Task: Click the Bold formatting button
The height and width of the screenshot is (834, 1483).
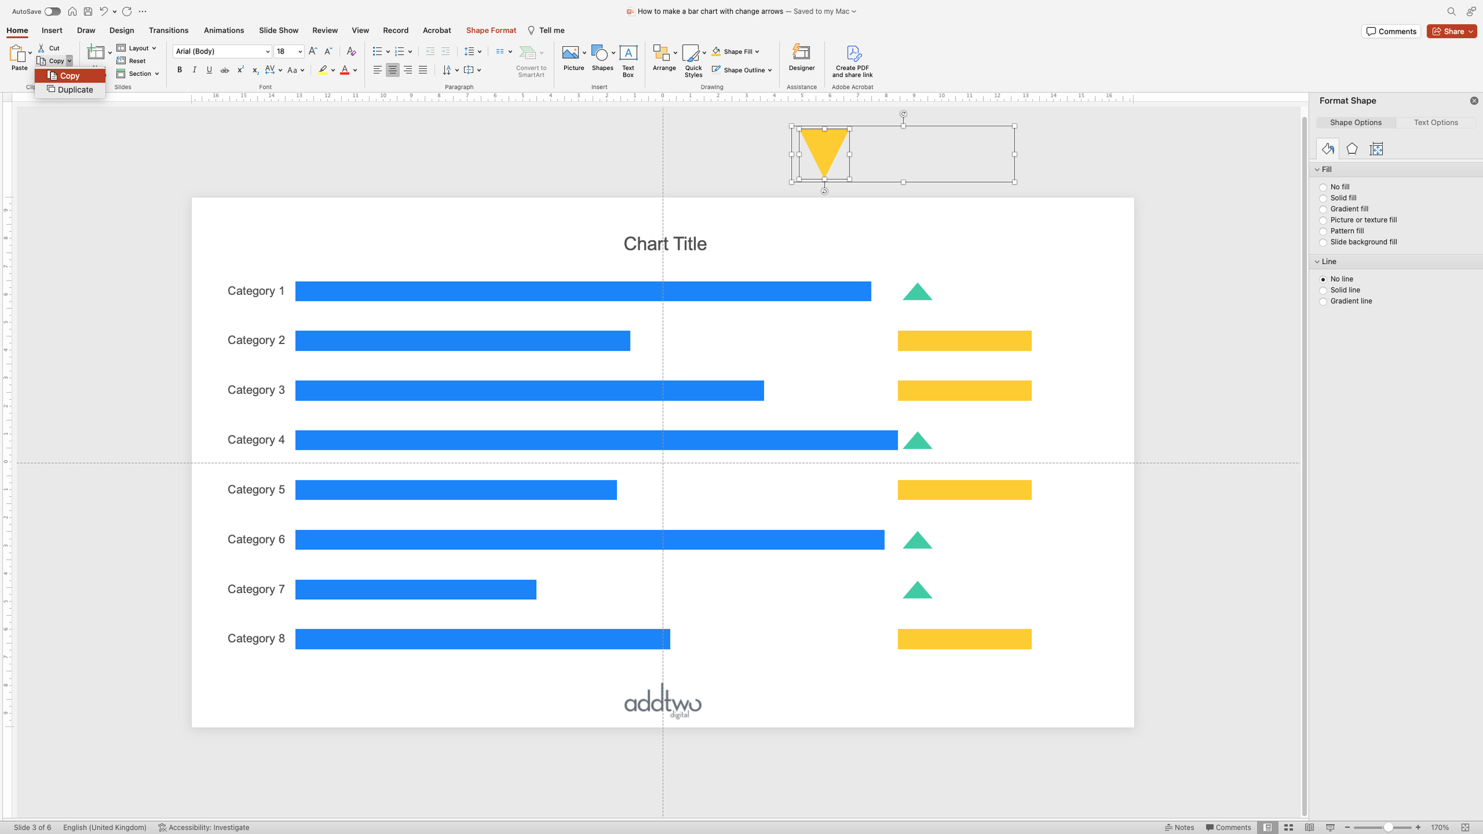Action: [x=179, y=70]
